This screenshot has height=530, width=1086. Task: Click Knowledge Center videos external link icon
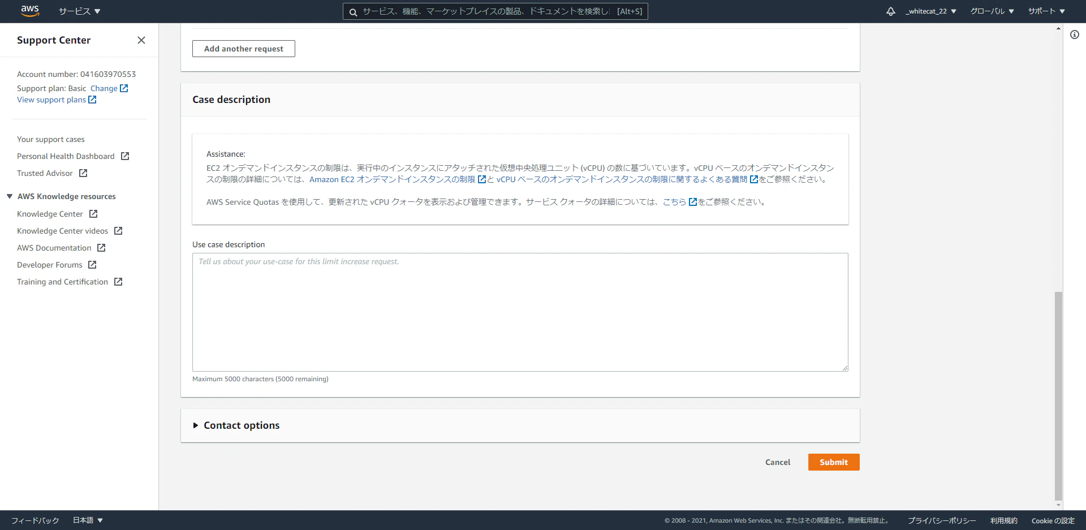click(118, 231)
